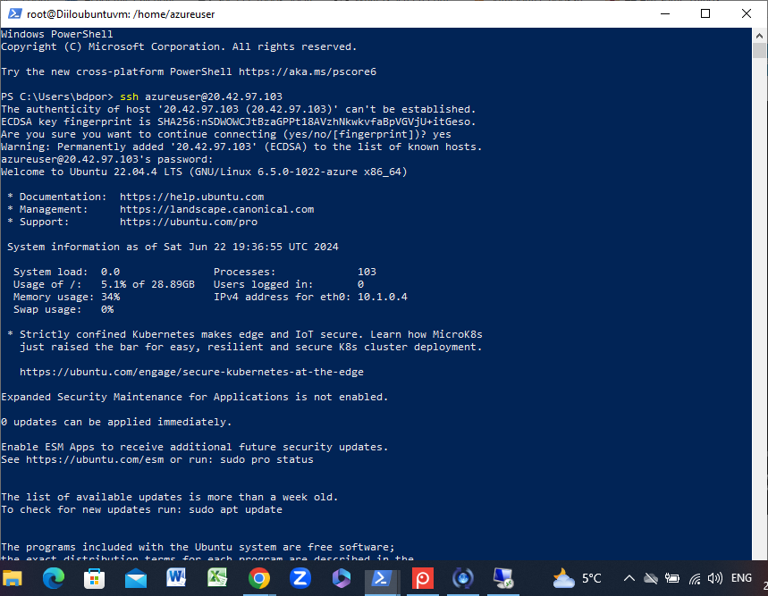Switch to Google Chrome in the taskbar
Image resolution: width=768 pixels, height=596 pixels.
coord(259,579)
